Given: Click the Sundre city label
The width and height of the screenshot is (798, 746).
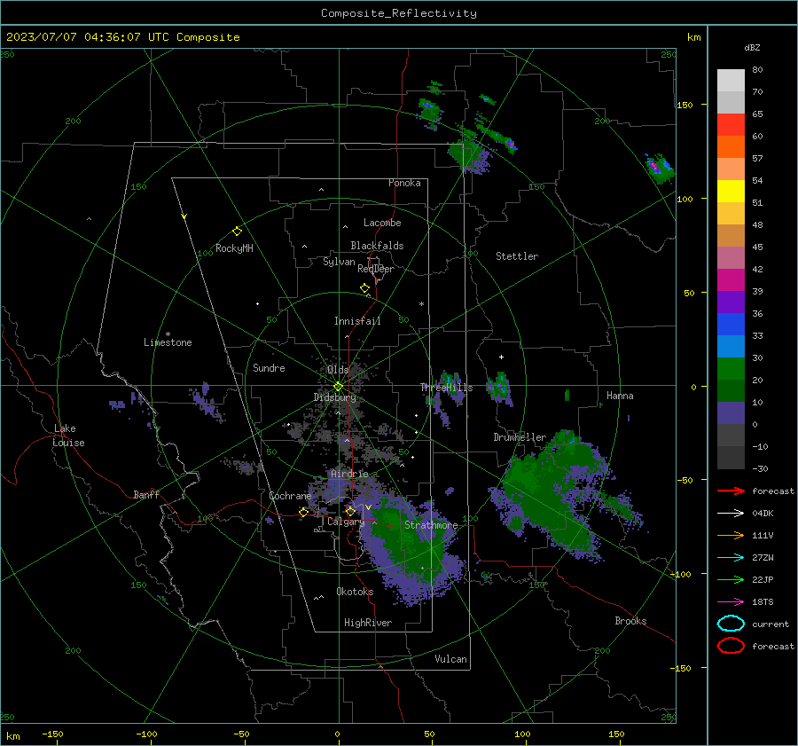Looking at the screenshot, I should 269,368.
